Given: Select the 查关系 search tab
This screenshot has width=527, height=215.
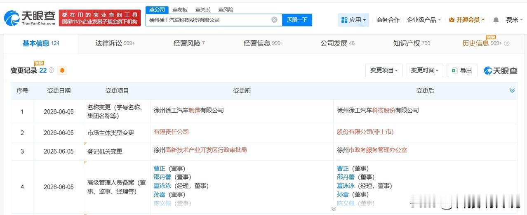Looking at the screenshot, I should pos(202,9).
